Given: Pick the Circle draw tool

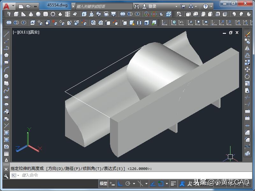Looking at the screenshot, I should [6, 76].
